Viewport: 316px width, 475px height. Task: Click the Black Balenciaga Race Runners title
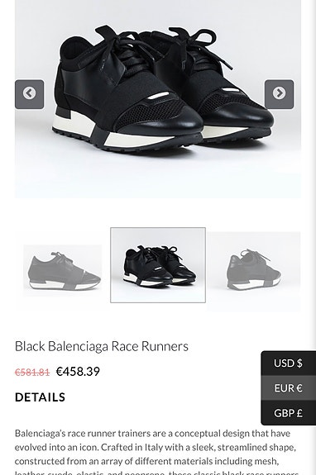[102, 346]
